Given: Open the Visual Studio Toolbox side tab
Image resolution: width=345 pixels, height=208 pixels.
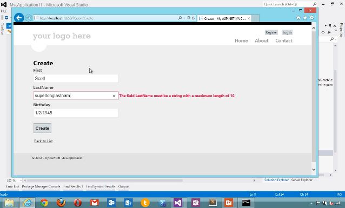Looking at the screenshot, I should [x=2, y=29].
